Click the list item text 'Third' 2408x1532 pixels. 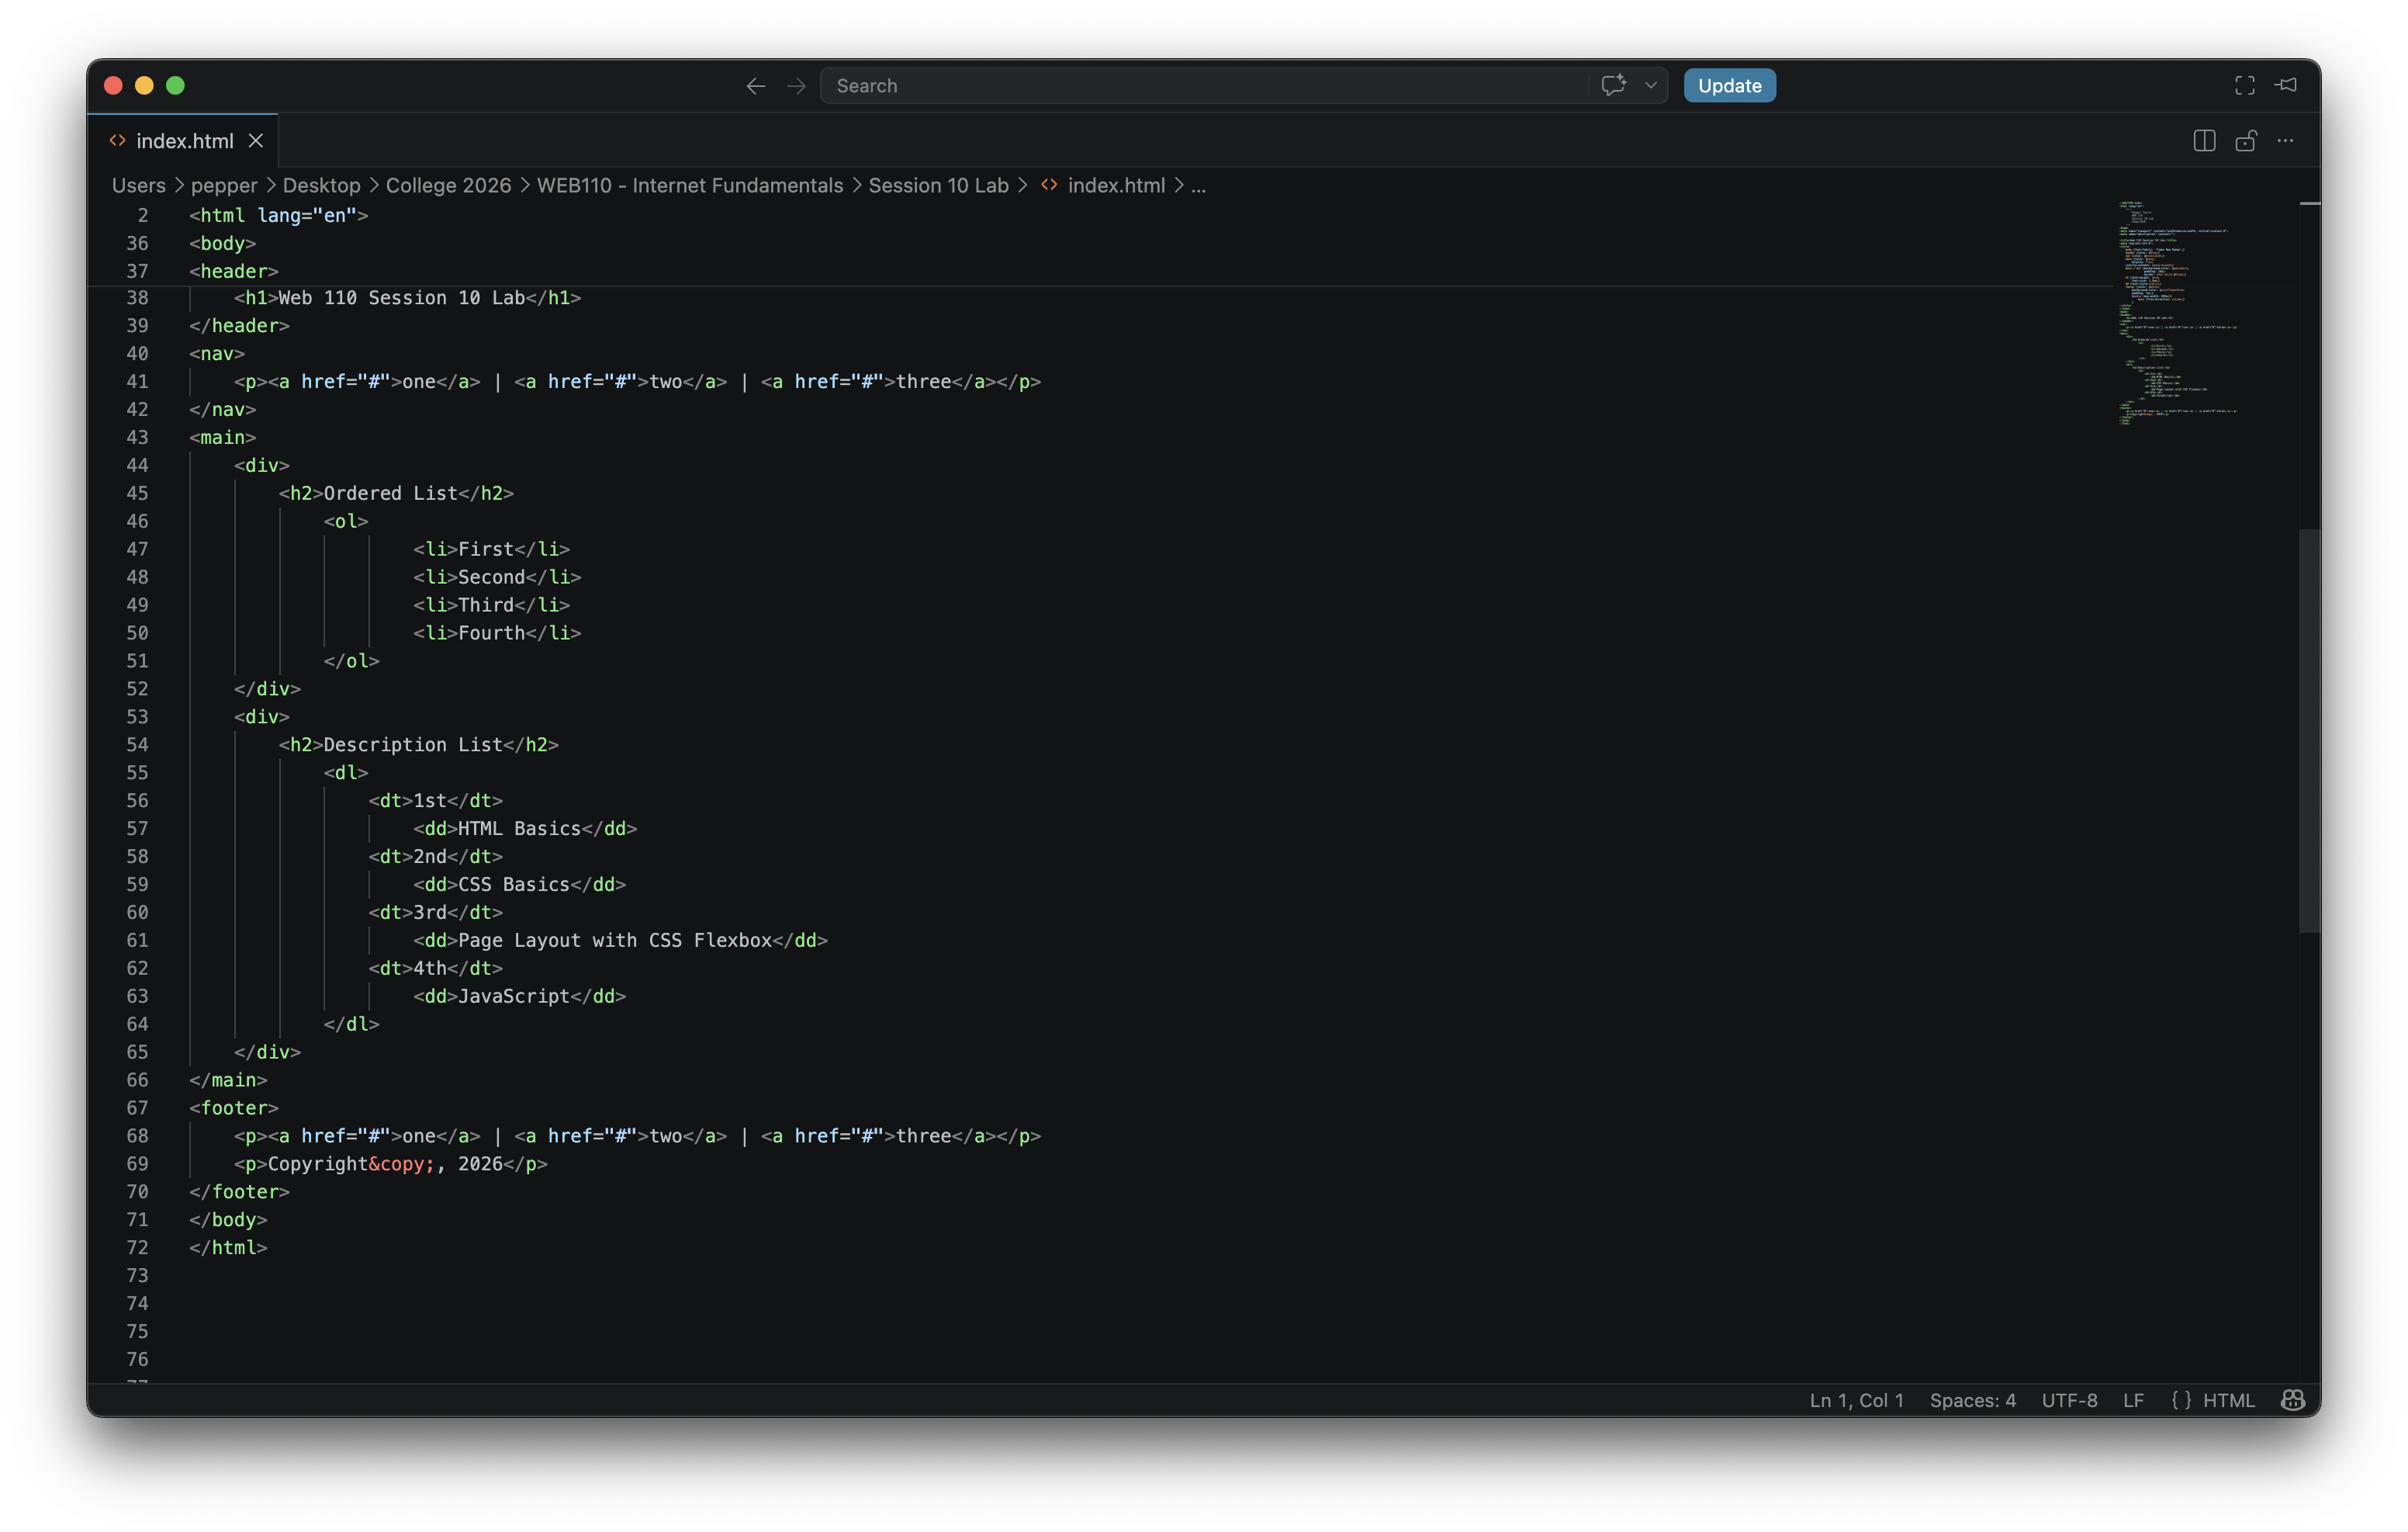coord(485,605)
